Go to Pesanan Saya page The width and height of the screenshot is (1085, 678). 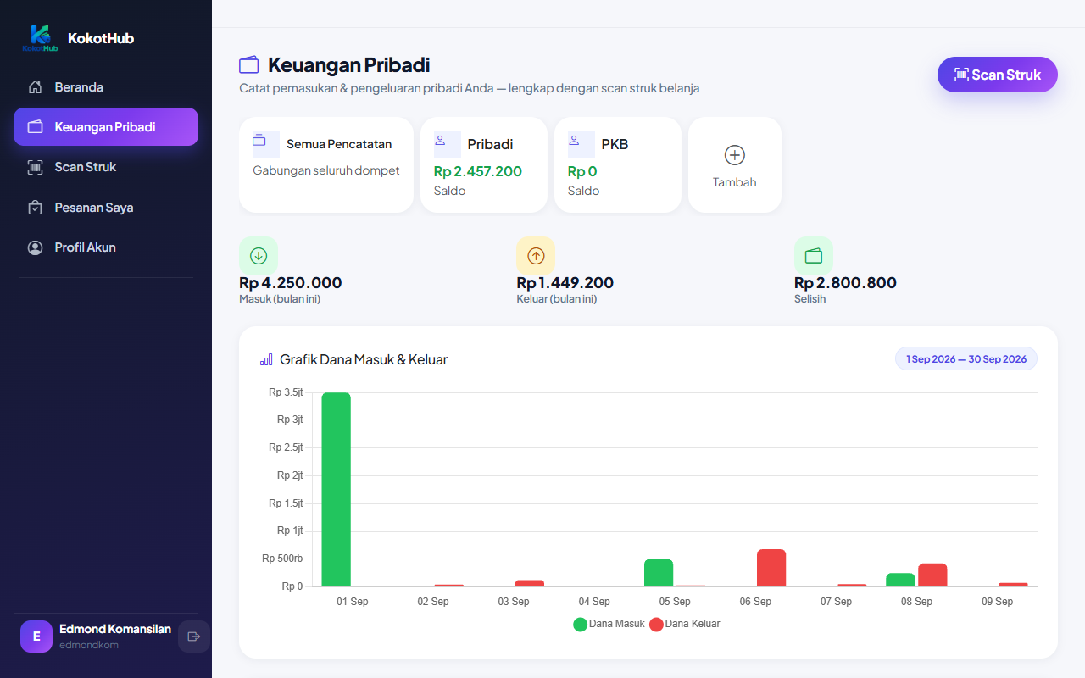click(x=106, y=208)
